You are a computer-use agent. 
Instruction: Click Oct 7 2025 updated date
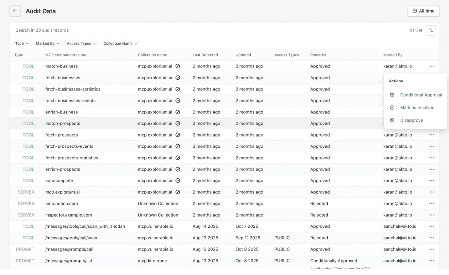pyautogui.click(x=247, y=226)
